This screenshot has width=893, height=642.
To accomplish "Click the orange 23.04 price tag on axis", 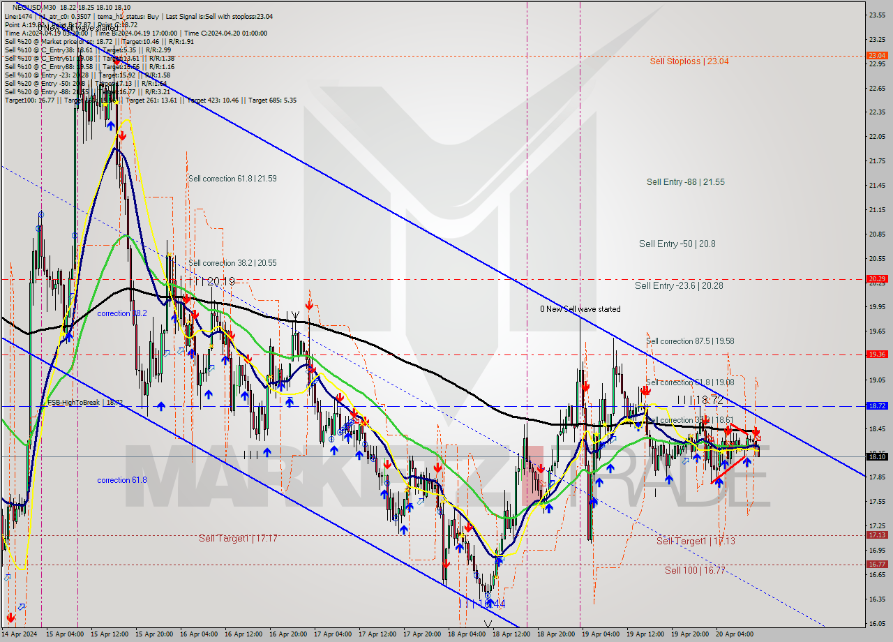I will click(877, 55).
